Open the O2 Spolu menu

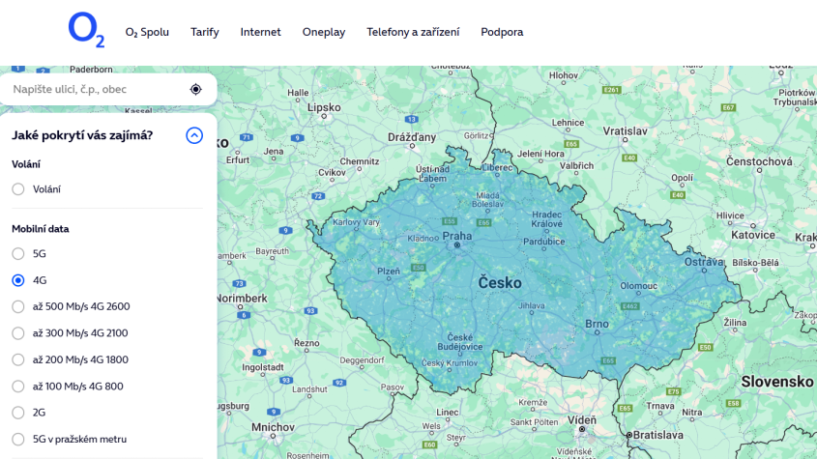click(x=147, y=32)
